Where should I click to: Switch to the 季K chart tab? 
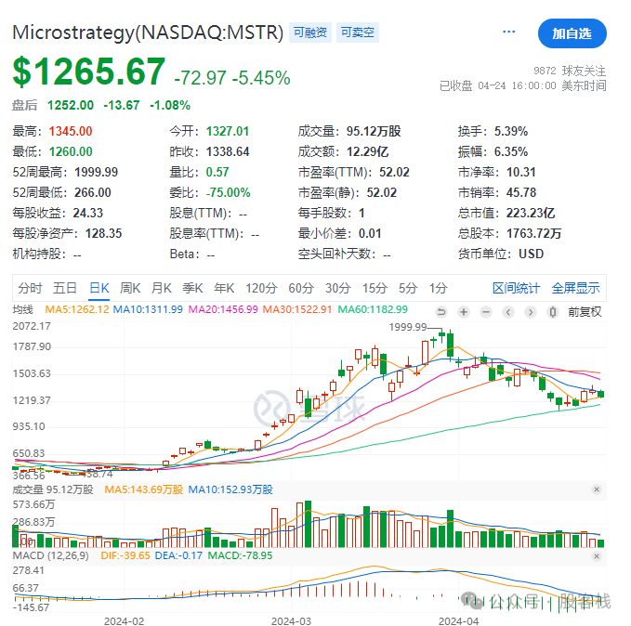[x=192, y=288]
